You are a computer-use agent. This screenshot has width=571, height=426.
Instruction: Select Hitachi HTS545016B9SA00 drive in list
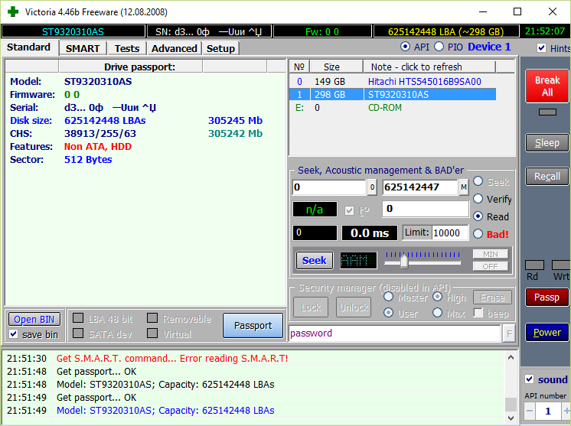[424, 81]
